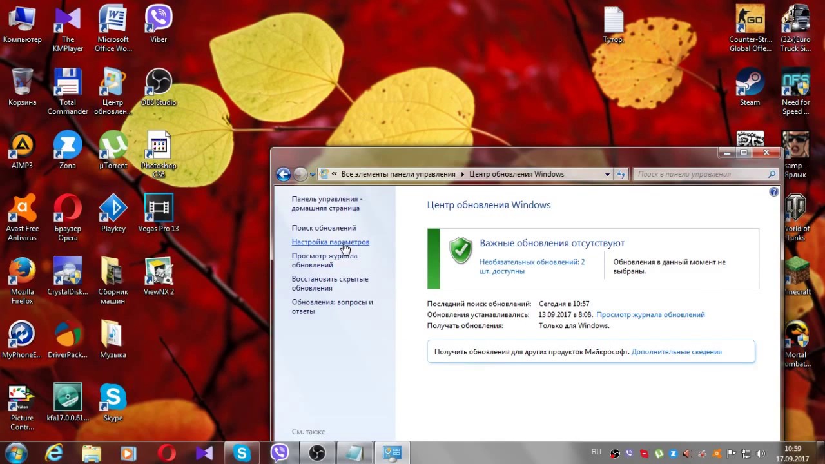The width and height of the screenshot is (825, 464).
Task: Click the green shield update status icon
Action: click(460, 251)
